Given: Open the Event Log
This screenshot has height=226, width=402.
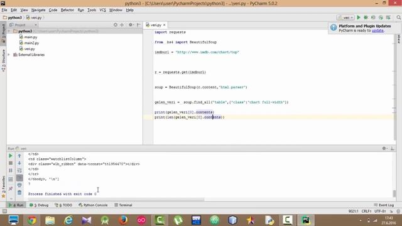Looking at the screenshot, I should click(x=384, y=205).
